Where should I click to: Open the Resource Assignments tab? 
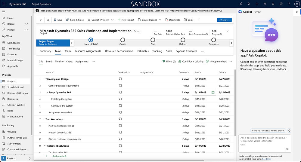tap(88, 51)
